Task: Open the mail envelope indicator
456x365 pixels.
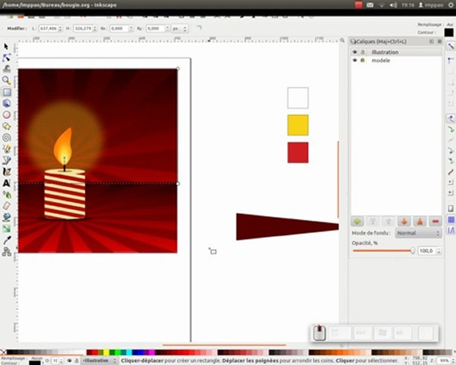Action: 370,5
